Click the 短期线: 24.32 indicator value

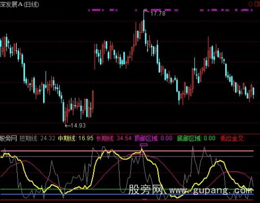(x=37, y=138)
